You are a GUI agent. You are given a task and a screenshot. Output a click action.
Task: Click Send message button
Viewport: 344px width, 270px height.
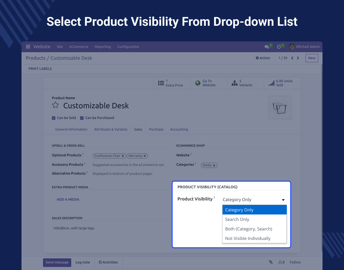pyautogui.click(x=57, y=262)
